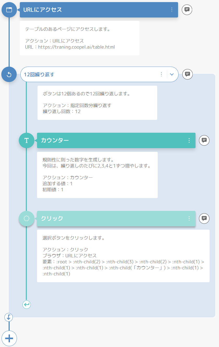Image resolution: width=219 pixels, height=347 pixels.
Task: Open the three-dot menu on カウンター
Action: tap(189, 141)
